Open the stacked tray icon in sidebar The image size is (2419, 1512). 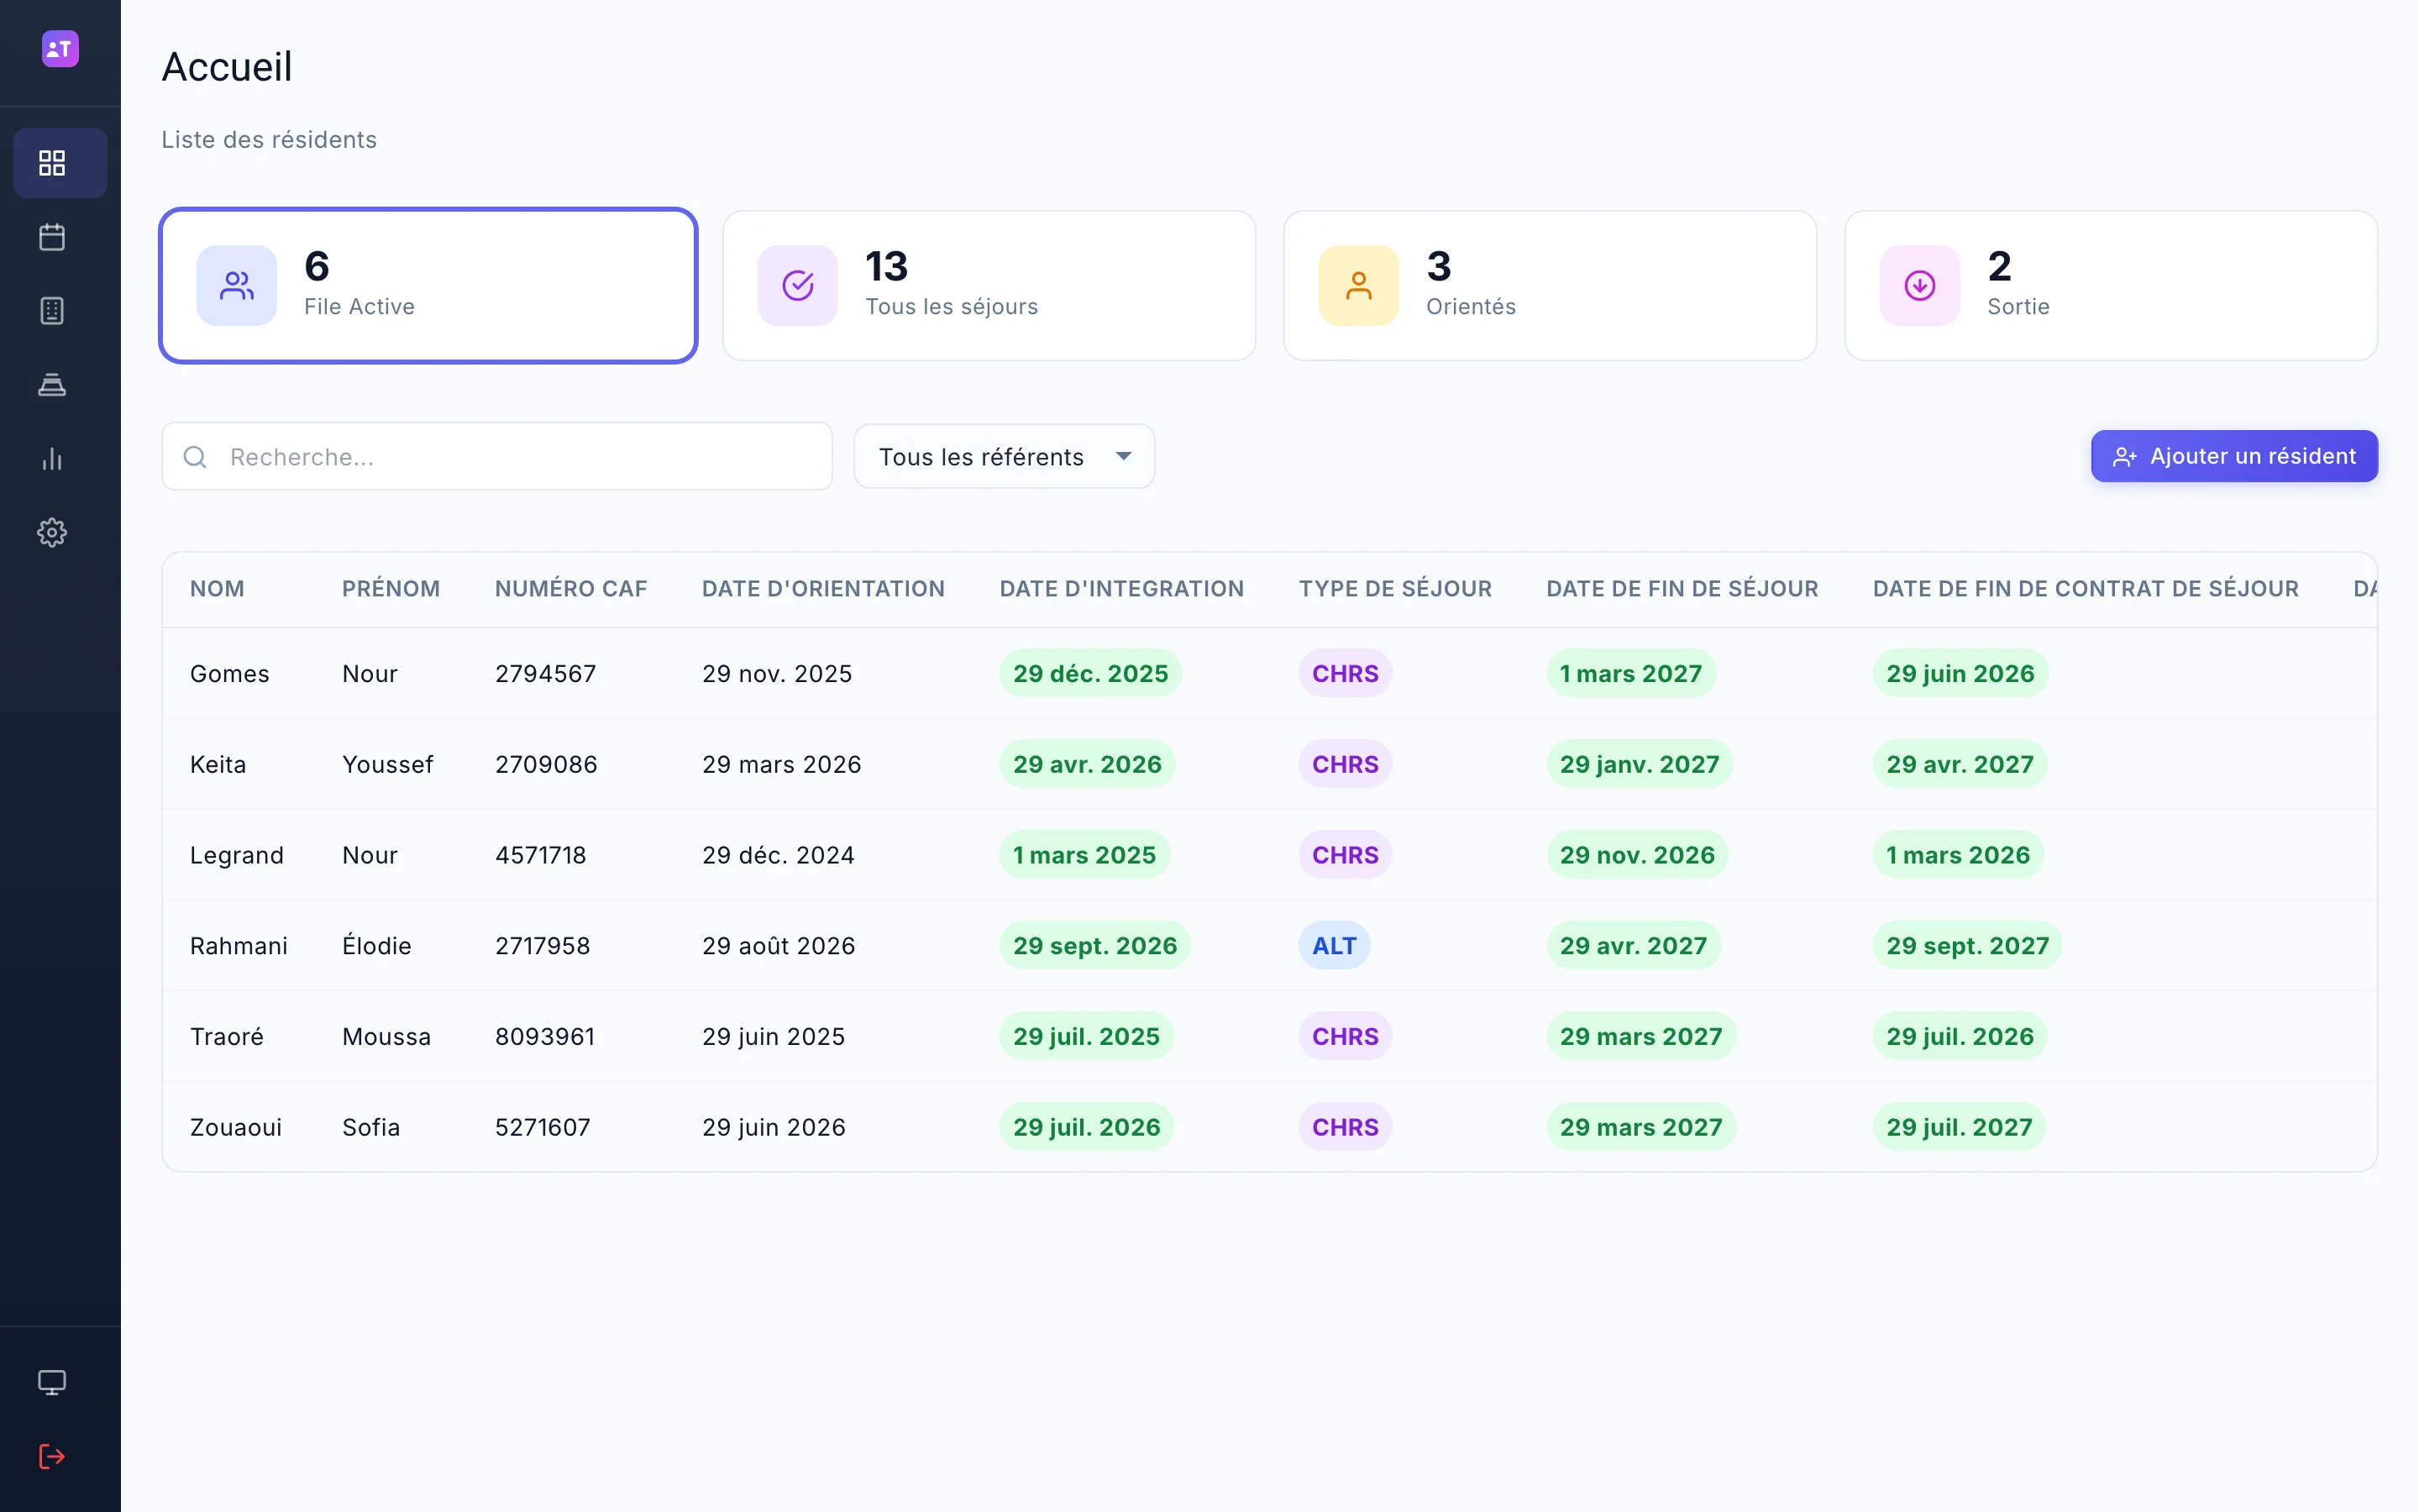click(52, 385)
